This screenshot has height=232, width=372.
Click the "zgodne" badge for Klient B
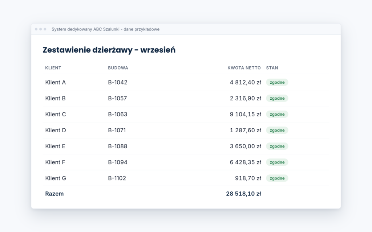[277, 98]
